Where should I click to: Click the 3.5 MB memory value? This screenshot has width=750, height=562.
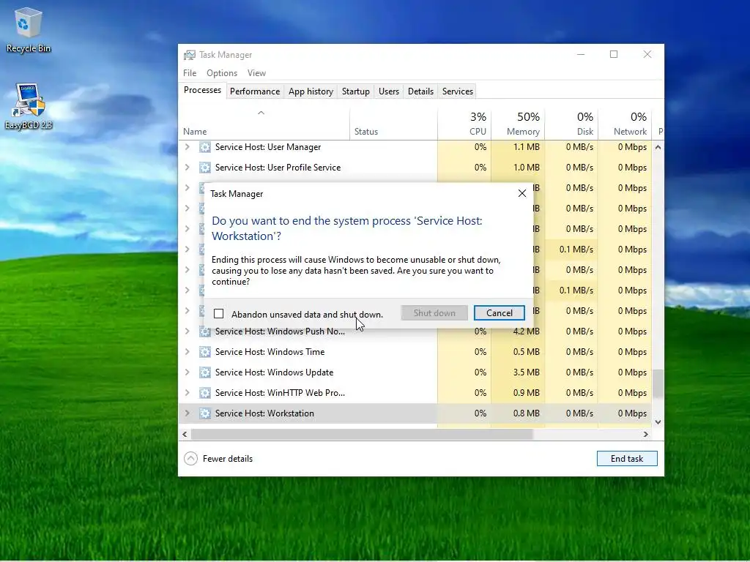pyautogui.click(x=526, y=372)
